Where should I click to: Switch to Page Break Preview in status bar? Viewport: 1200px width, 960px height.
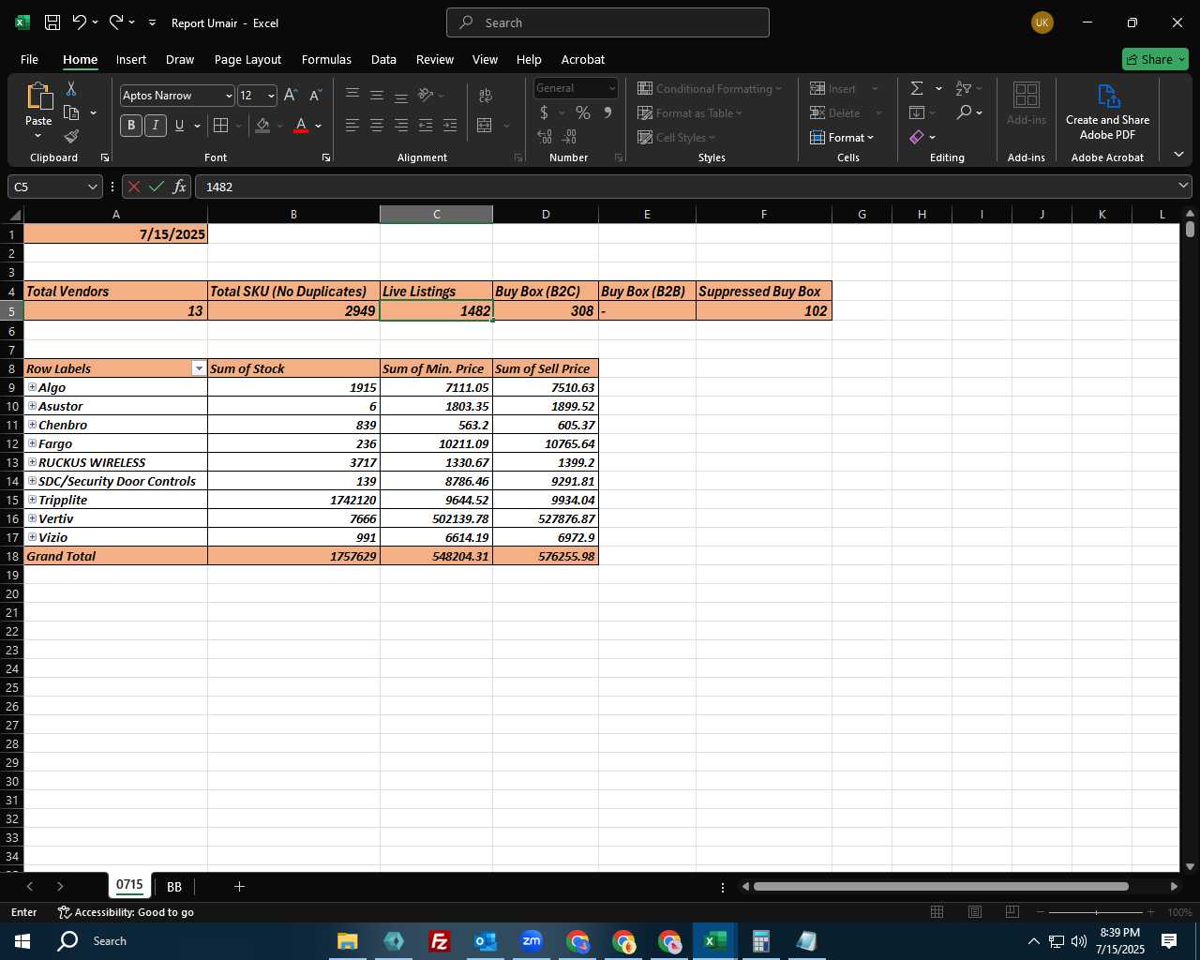click(1012, 911)
